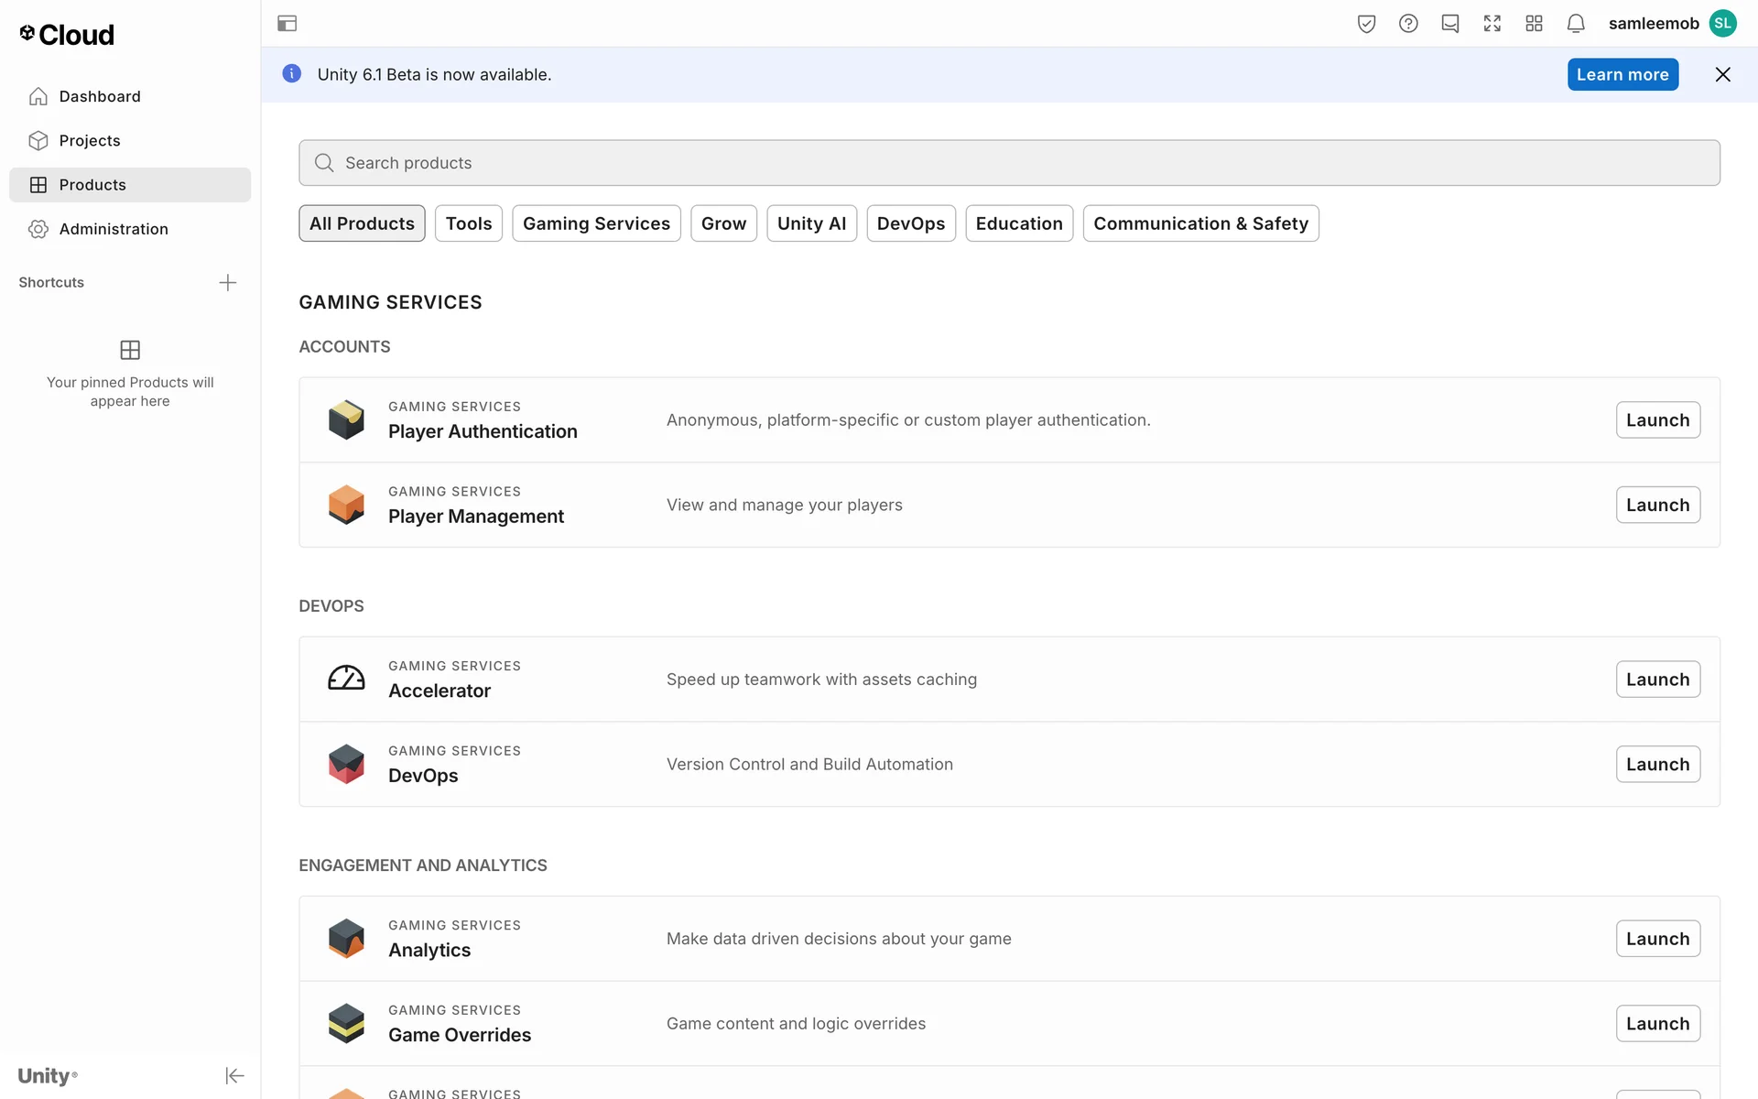The width and height of the screenshot is (1758, 1099).
Task: Go to Projects in sidebar
Action: [x=90, y=140]
